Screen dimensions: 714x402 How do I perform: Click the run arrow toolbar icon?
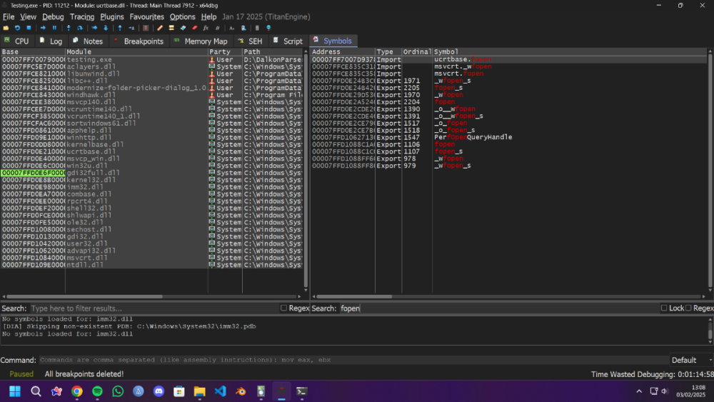(43, 28)
